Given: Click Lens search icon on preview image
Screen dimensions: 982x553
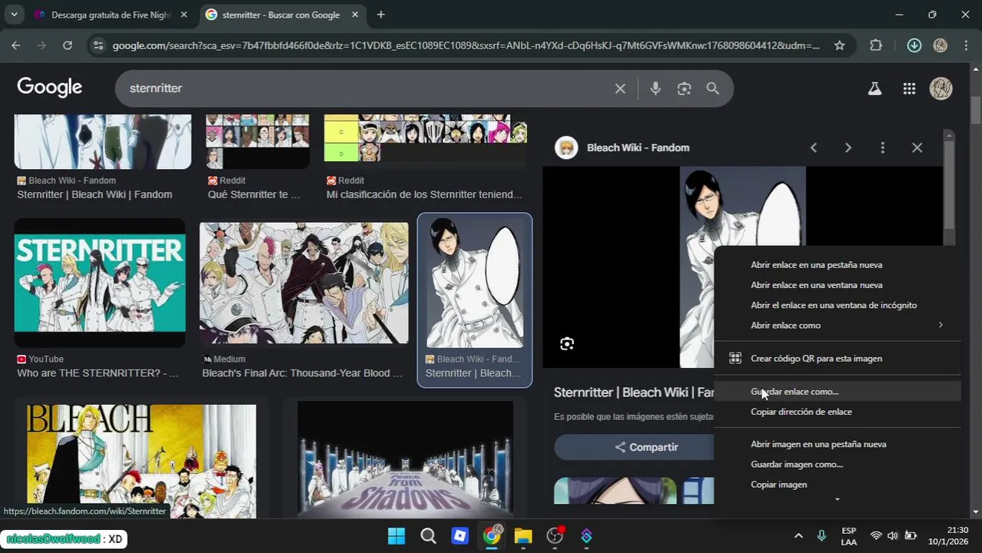Looking at the screenshot, I should click(567, 344).
